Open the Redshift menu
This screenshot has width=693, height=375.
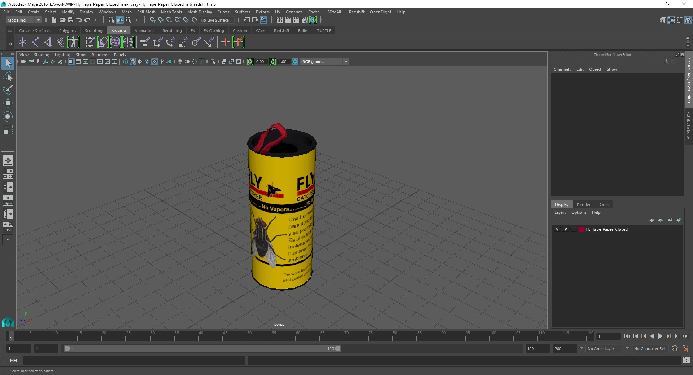coord(357,12)
